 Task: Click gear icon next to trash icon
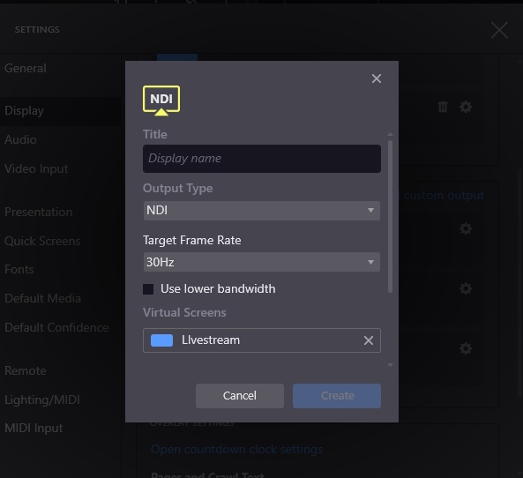click(x=466, y=107)
